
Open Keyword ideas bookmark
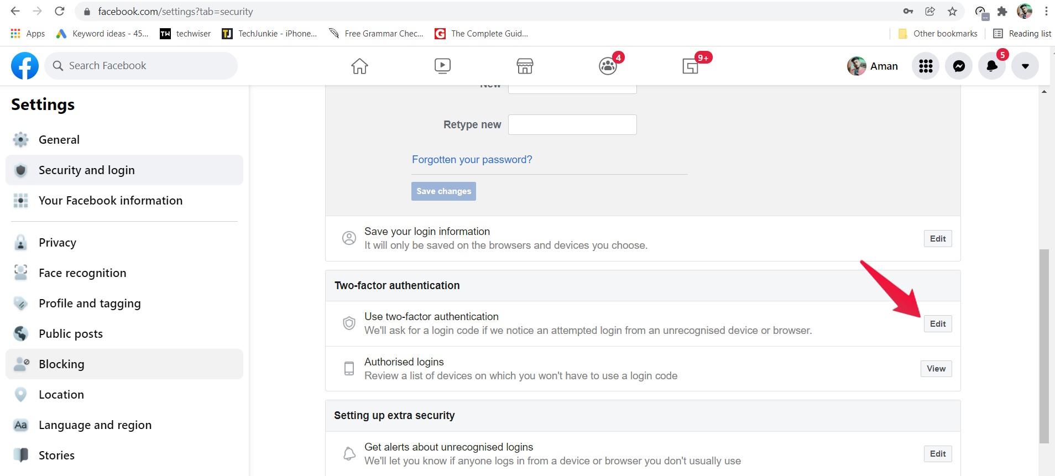click(102, 34)
